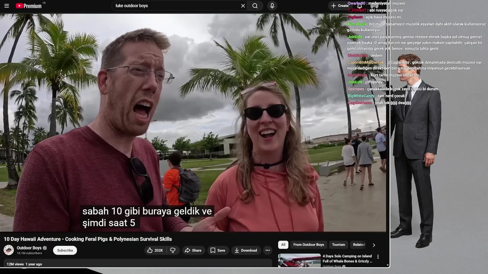488x274 pixels.
Task: Open 4 Days Solo Camping video thumbnail
Action: click(x=299, y=261)
